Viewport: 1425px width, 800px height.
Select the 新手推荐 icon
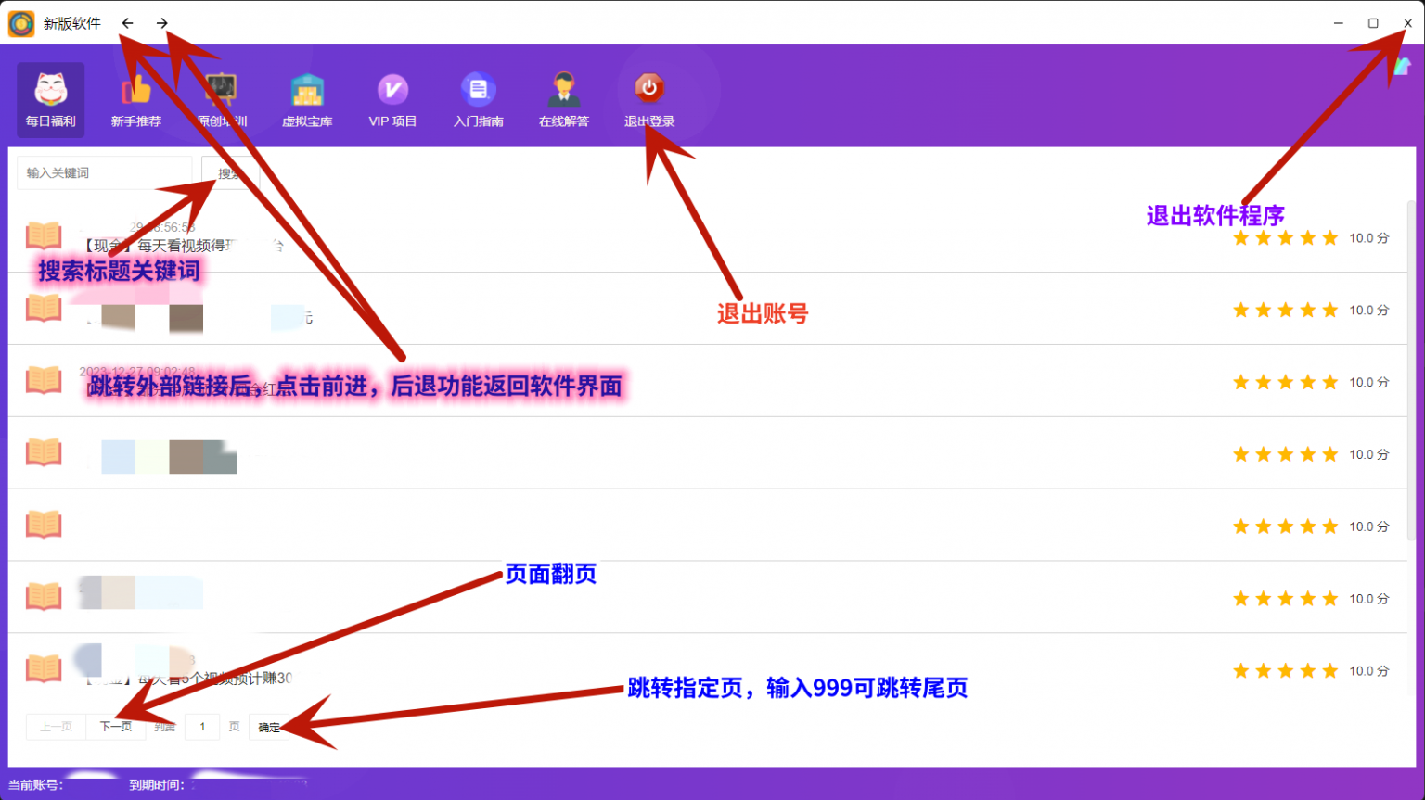point(135,98)
